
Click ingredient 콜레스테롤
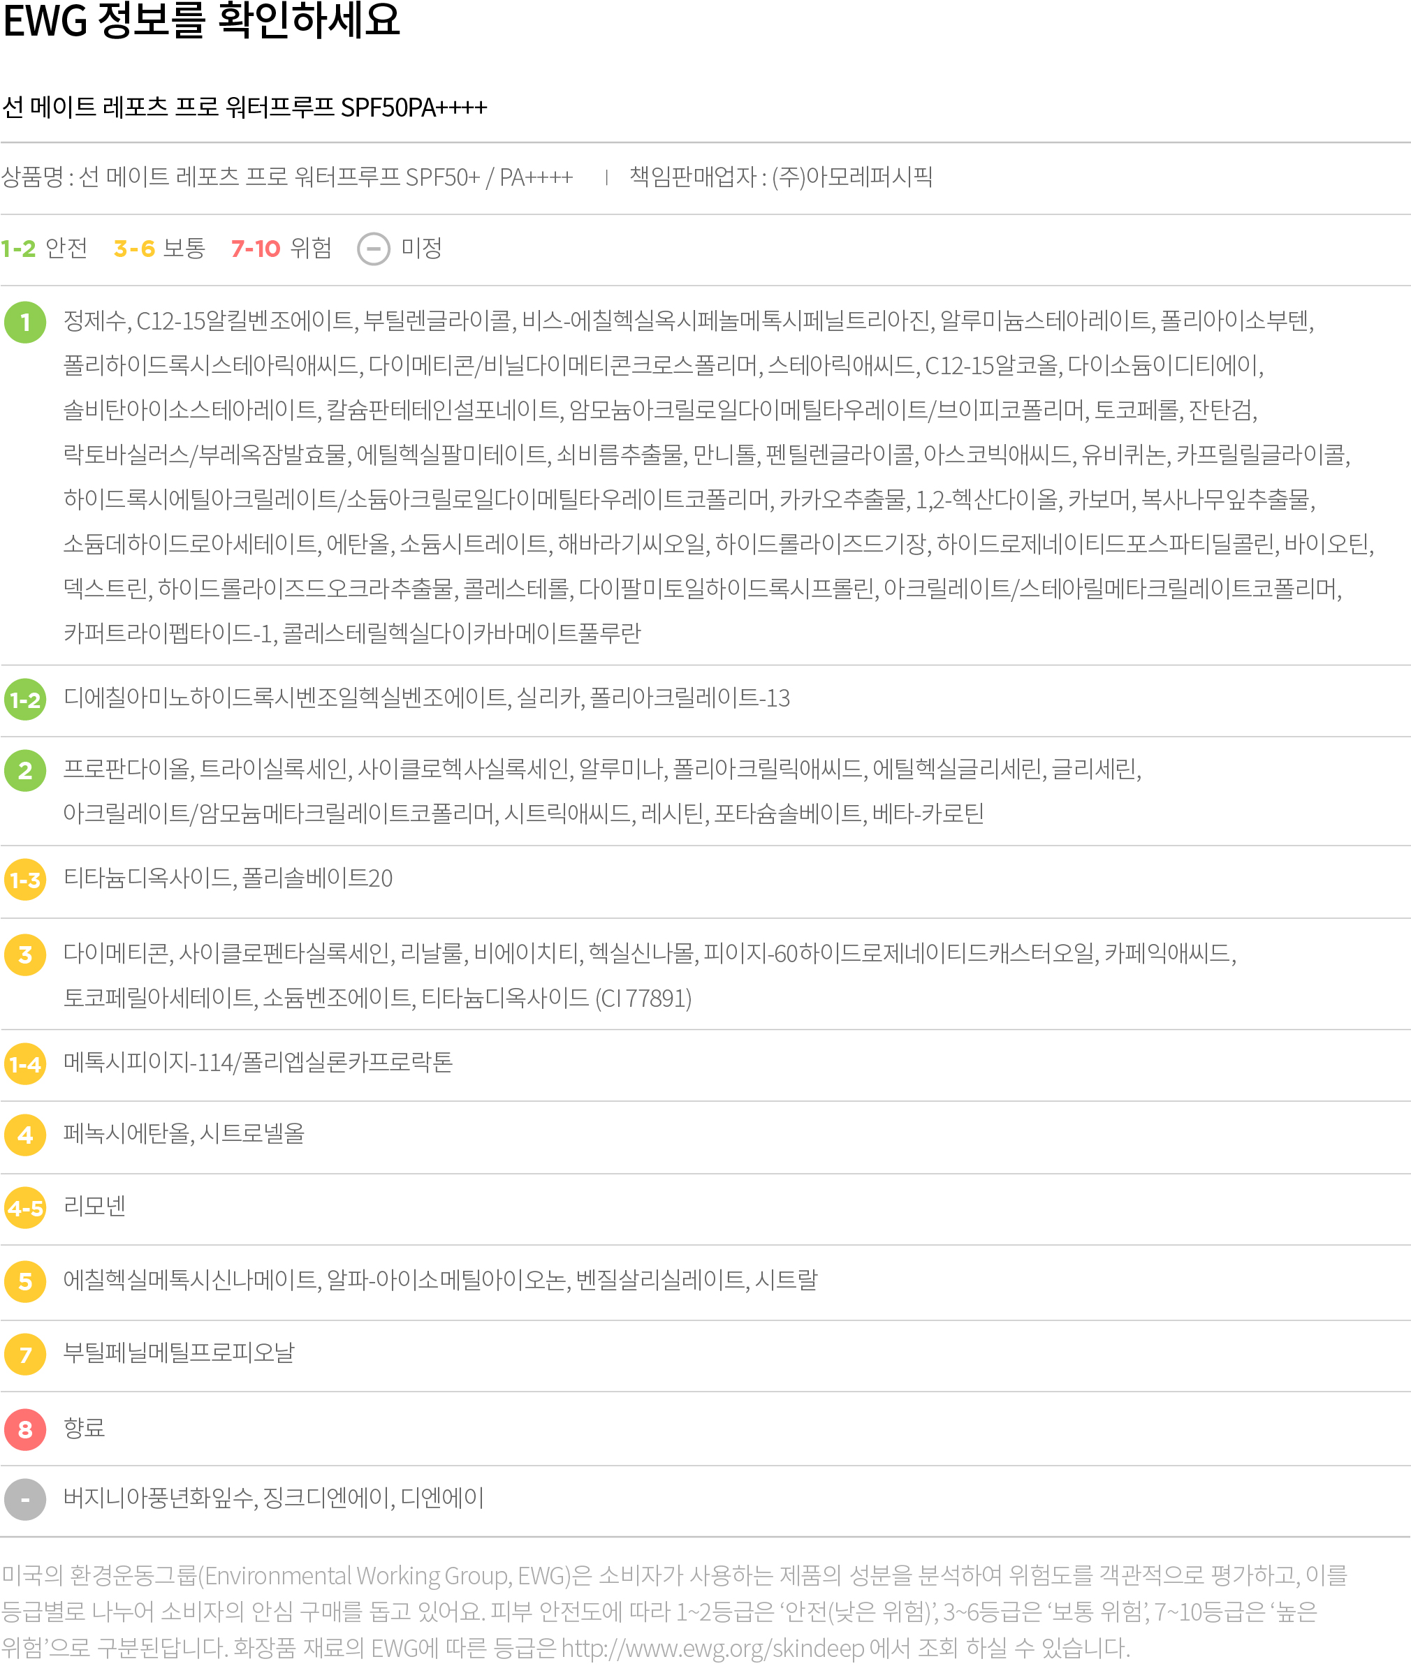pyautogui.click(x=516, y=590)
